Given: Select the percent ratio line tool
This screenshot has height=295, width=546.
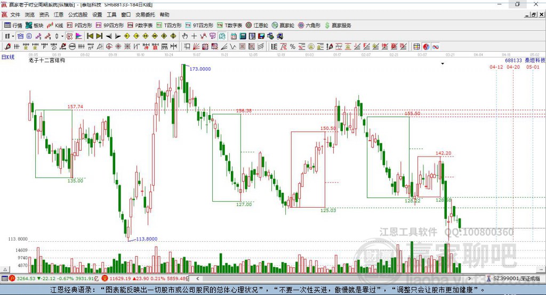Looking at the screenshot, I should tap(293, 47).
